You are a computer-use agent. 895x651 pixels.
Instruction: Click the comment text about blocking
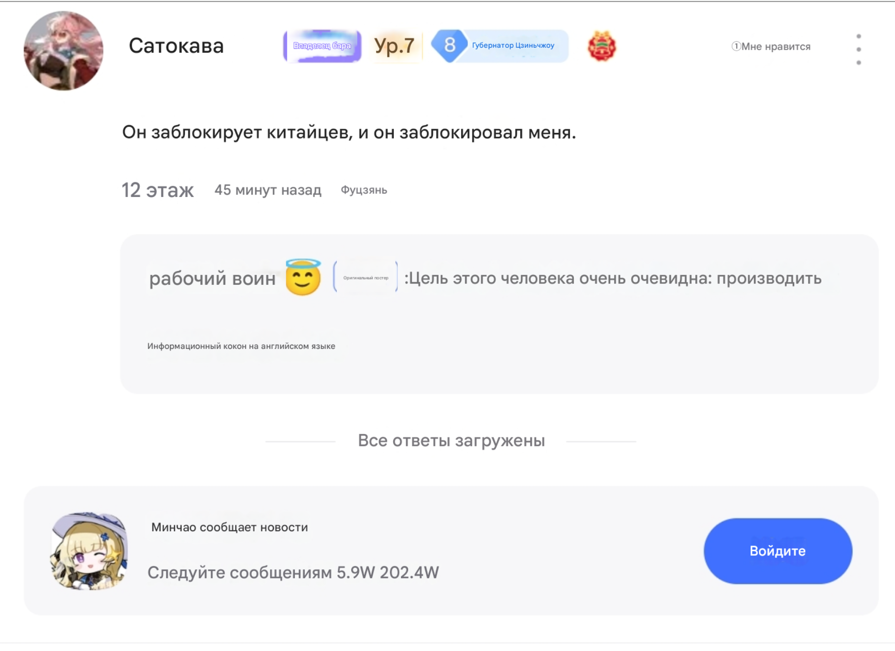(x=349, y=132)
